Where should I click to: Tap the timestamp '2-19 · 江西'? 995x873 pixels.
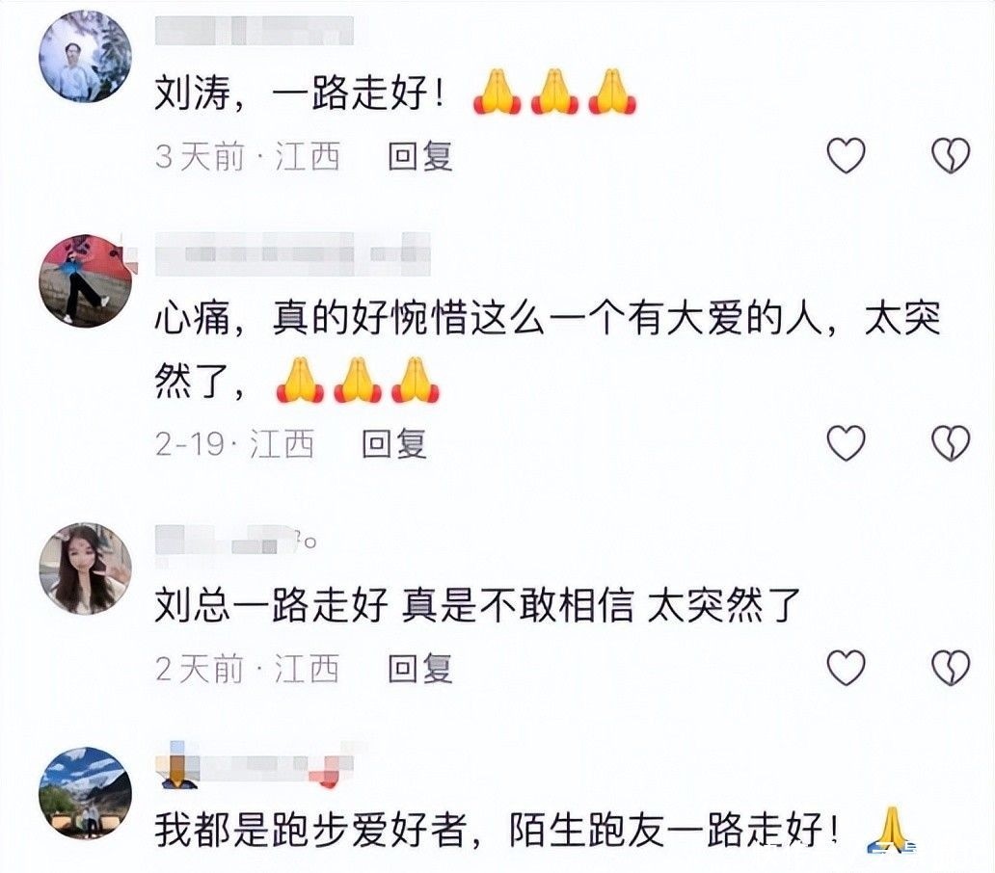point(235,443)
